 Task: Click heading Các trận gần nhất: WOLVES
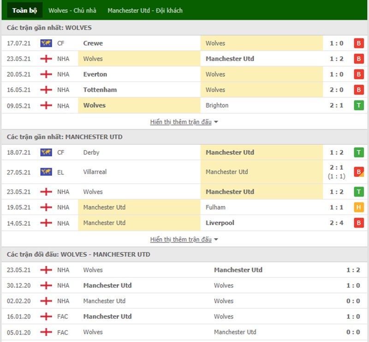coord(49,28)
